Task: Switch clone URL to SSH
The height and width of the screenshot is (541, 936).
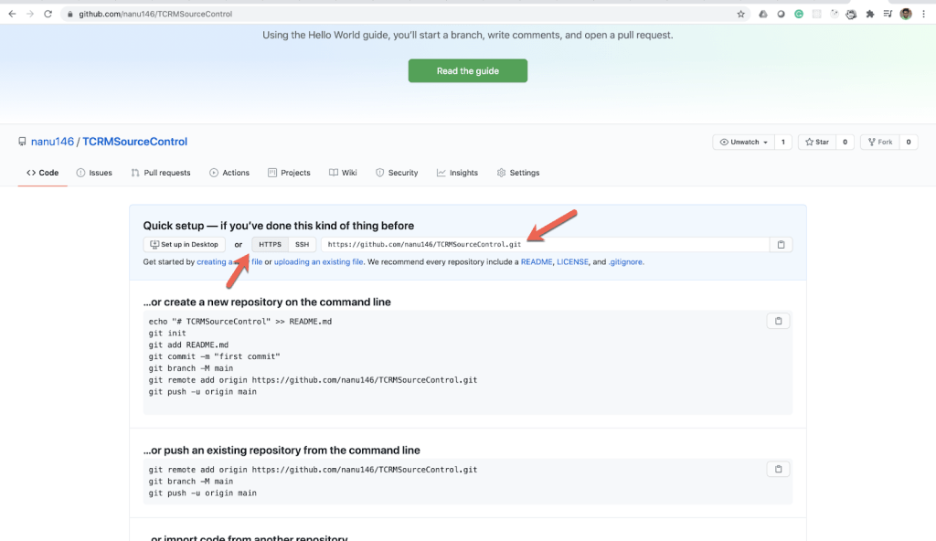Action: click(x=302, y=245)
